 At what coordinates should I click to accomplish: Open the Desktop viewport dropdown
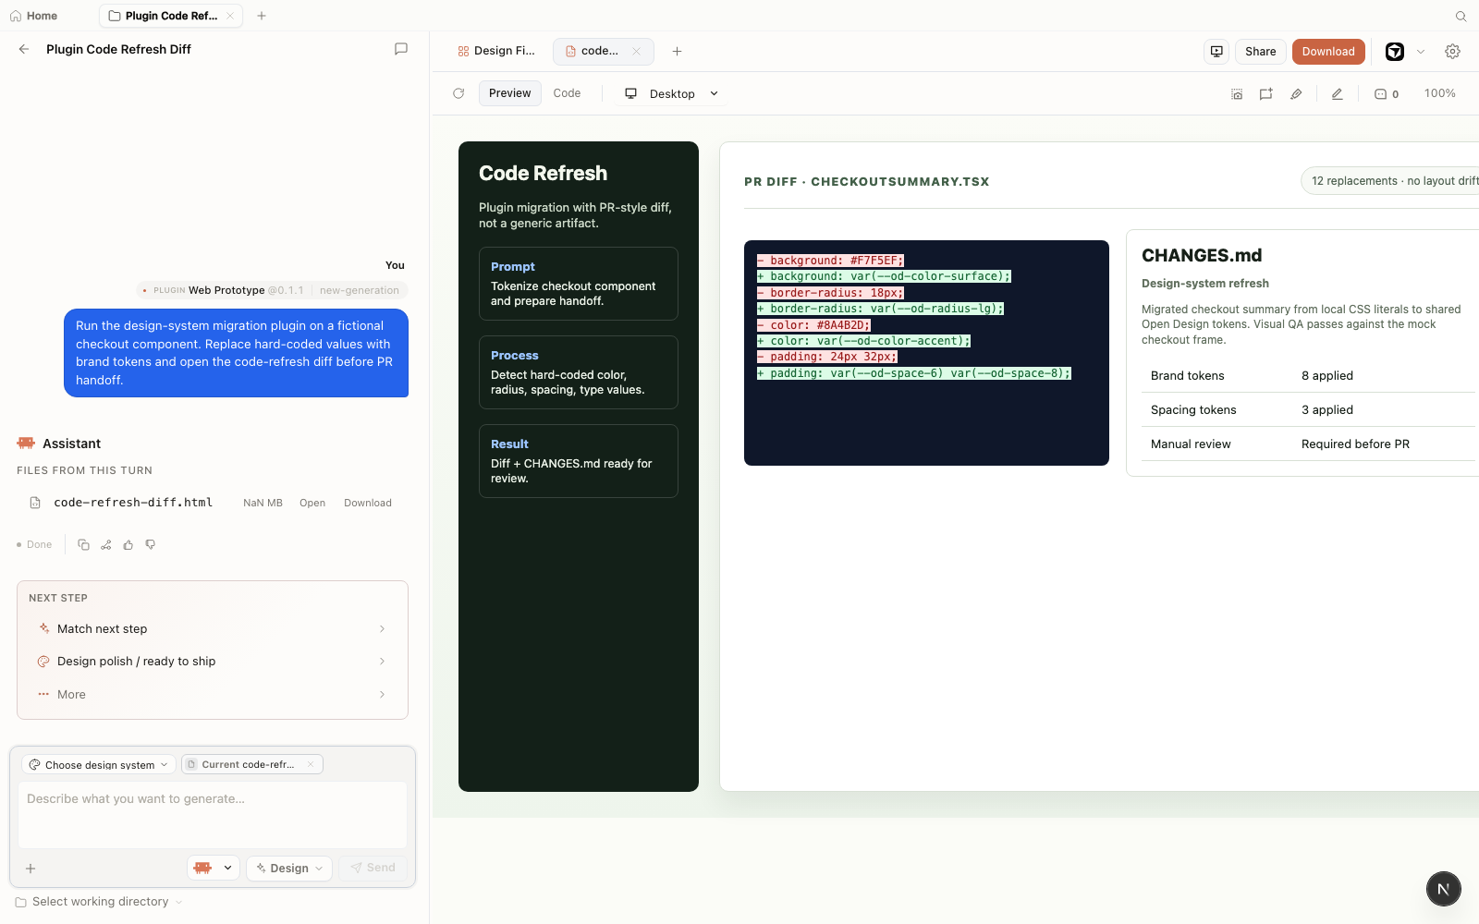[672, 94]
